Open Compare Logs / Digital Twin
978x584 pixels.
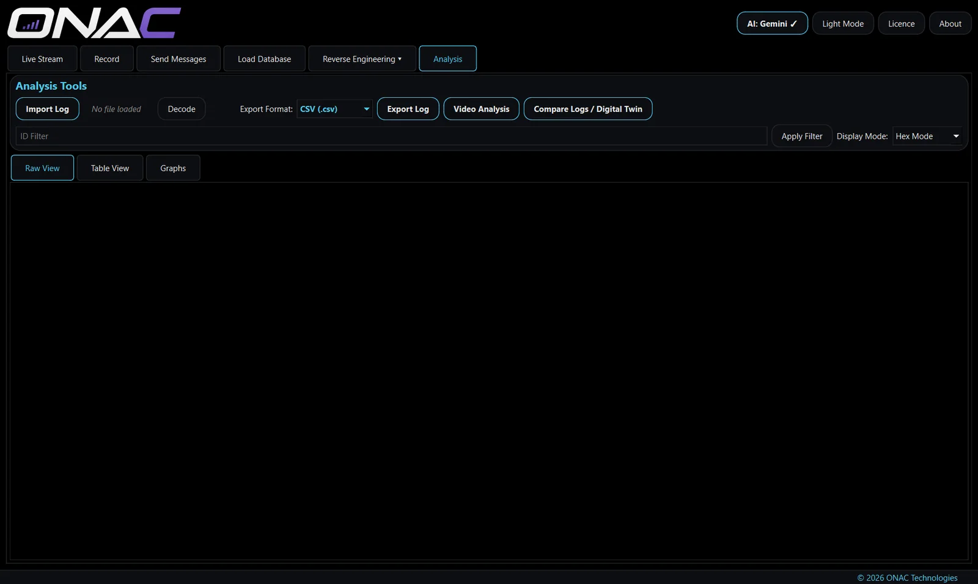(588, 109)
